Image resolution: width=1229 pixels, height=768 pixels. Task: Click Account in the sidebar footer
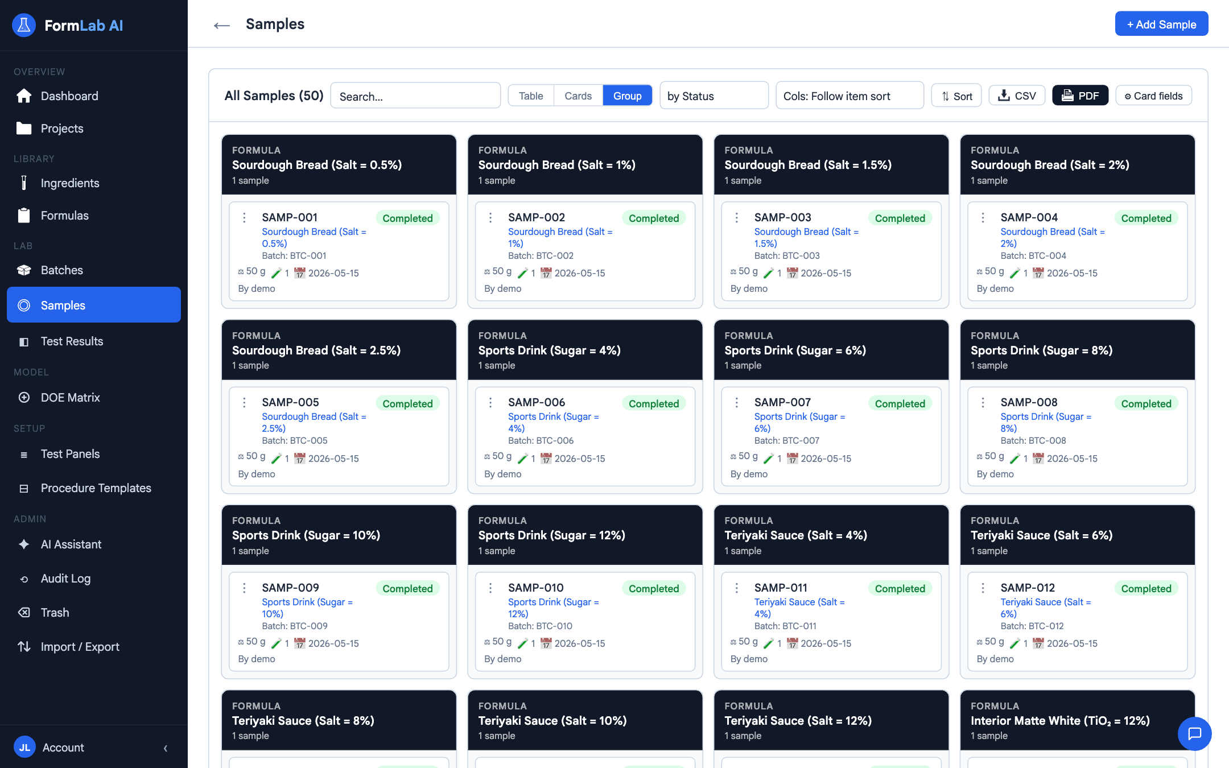[63, 748]
